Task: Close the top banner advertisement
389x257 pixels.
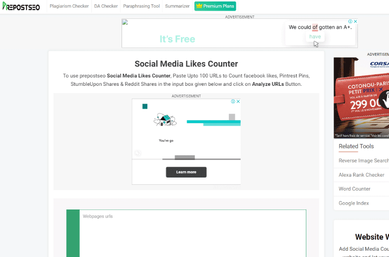Action: 355,21
